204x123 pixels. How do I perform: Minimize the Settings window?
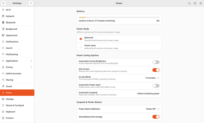pos(189,3)
